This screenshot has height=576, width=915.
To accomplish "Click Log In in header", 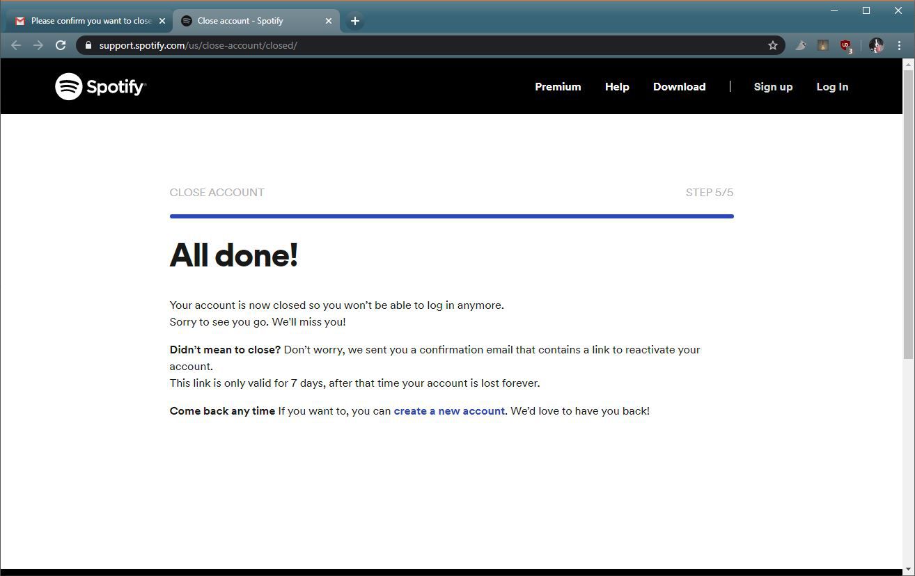I will 832,87.
